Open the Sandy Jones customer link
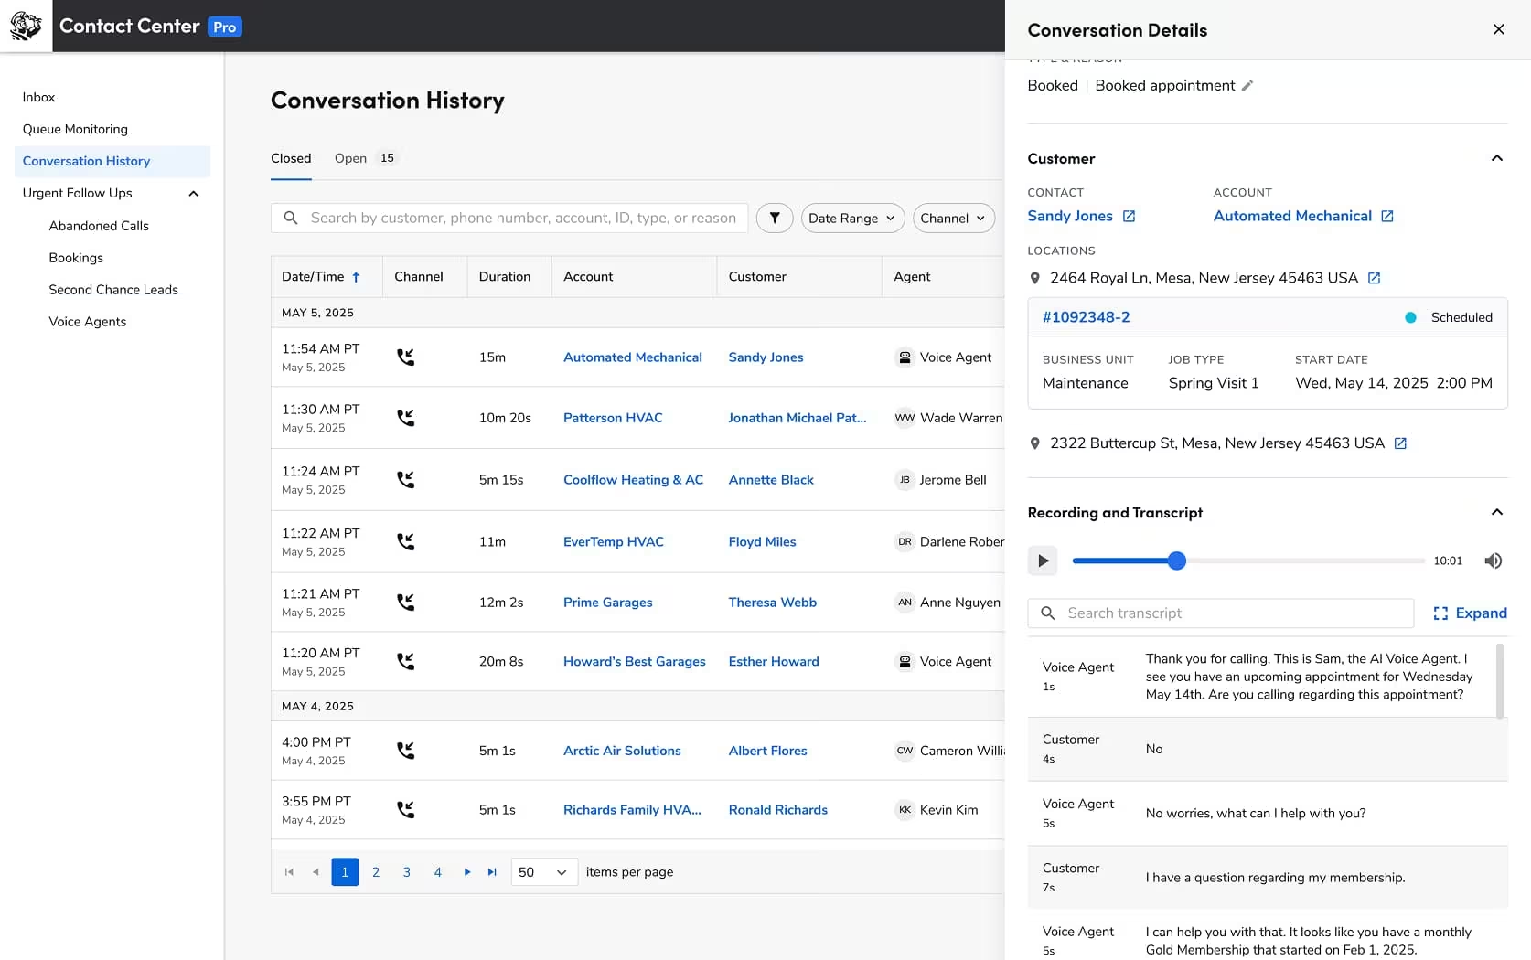 1072,216
